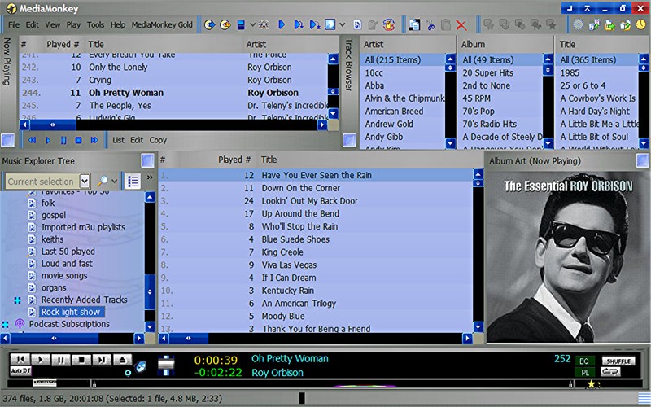Viewport: 651px width, 407px height.
Task: Click the blue device toolbar icon
Action: [x=241, y=25]
